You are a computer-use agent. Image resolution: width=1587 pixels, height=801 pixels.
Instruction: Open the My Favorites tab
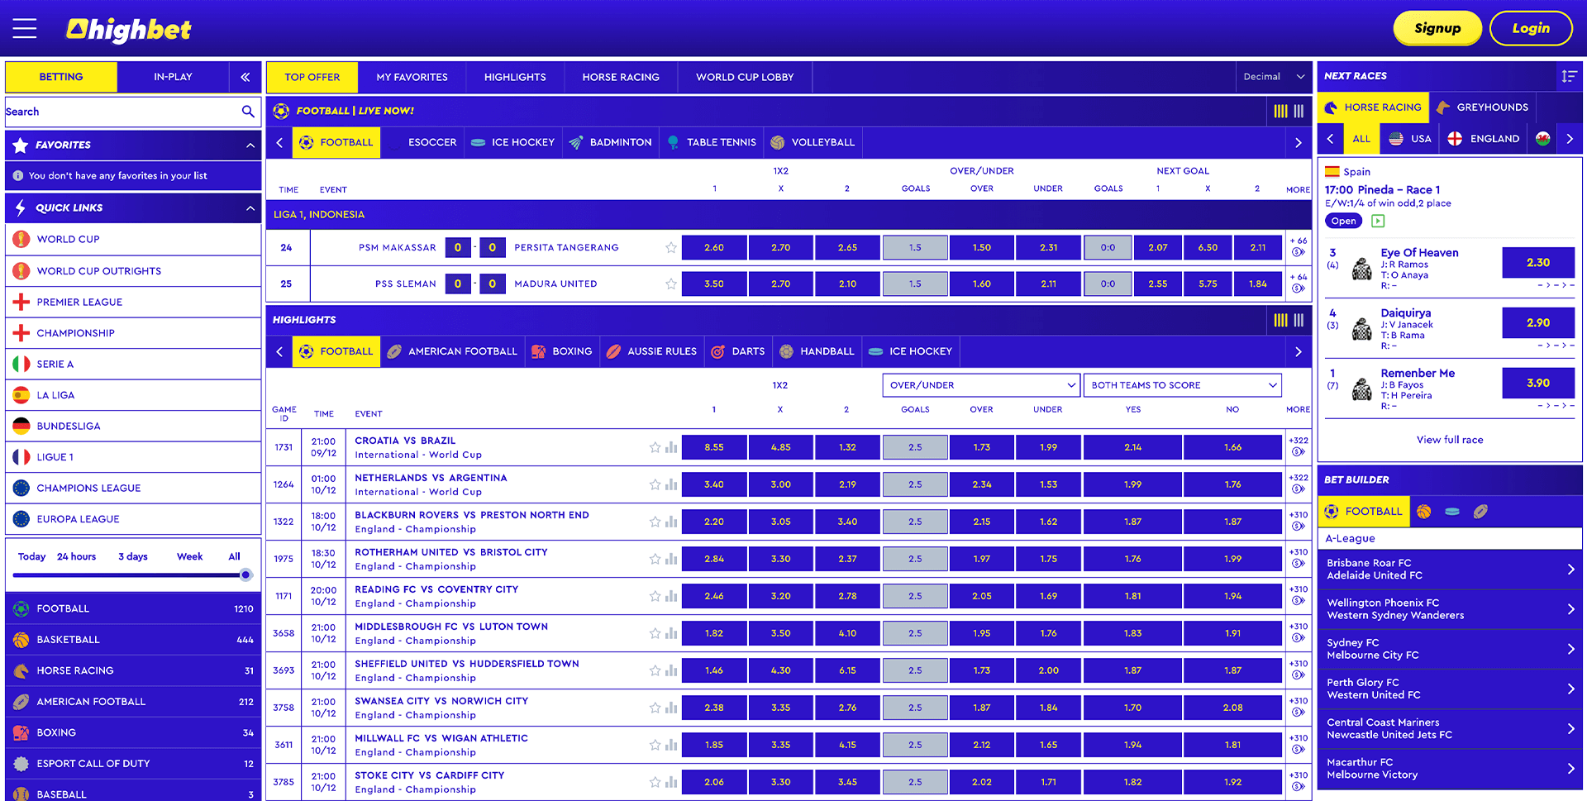(x=412, y=77)
